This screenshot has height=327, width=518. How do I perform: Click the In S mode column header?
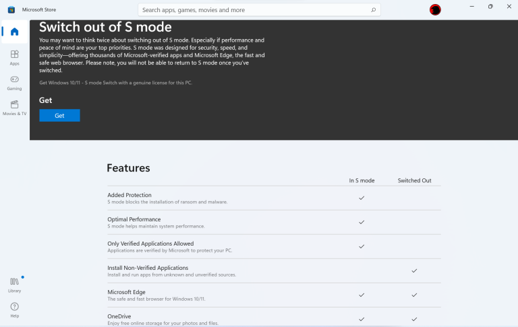[362, 180]
